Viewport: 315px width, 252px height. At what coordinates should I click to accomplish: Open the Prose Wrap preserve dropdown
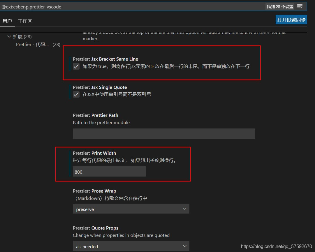(x=131, y=209)
